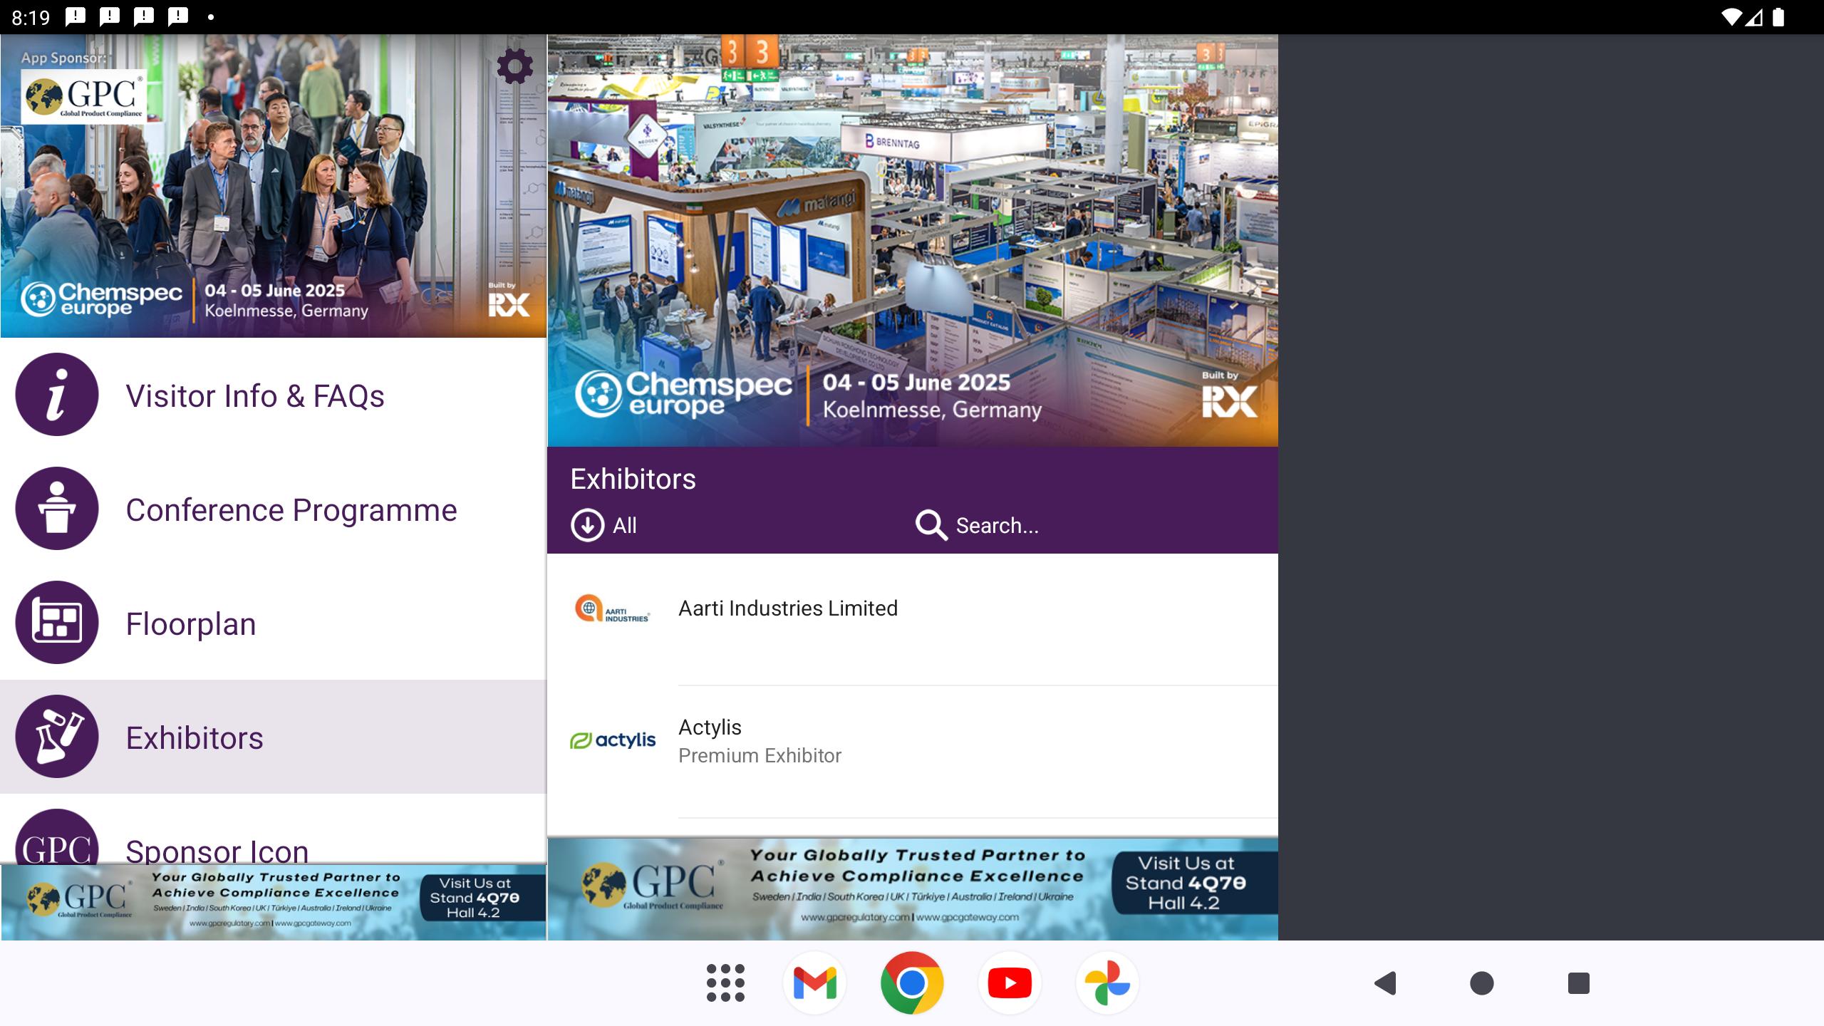The height and width of the screenshot is (1026, 1824).
Task: Launch Gmail from the taskbar
Action: pos(814,983)
